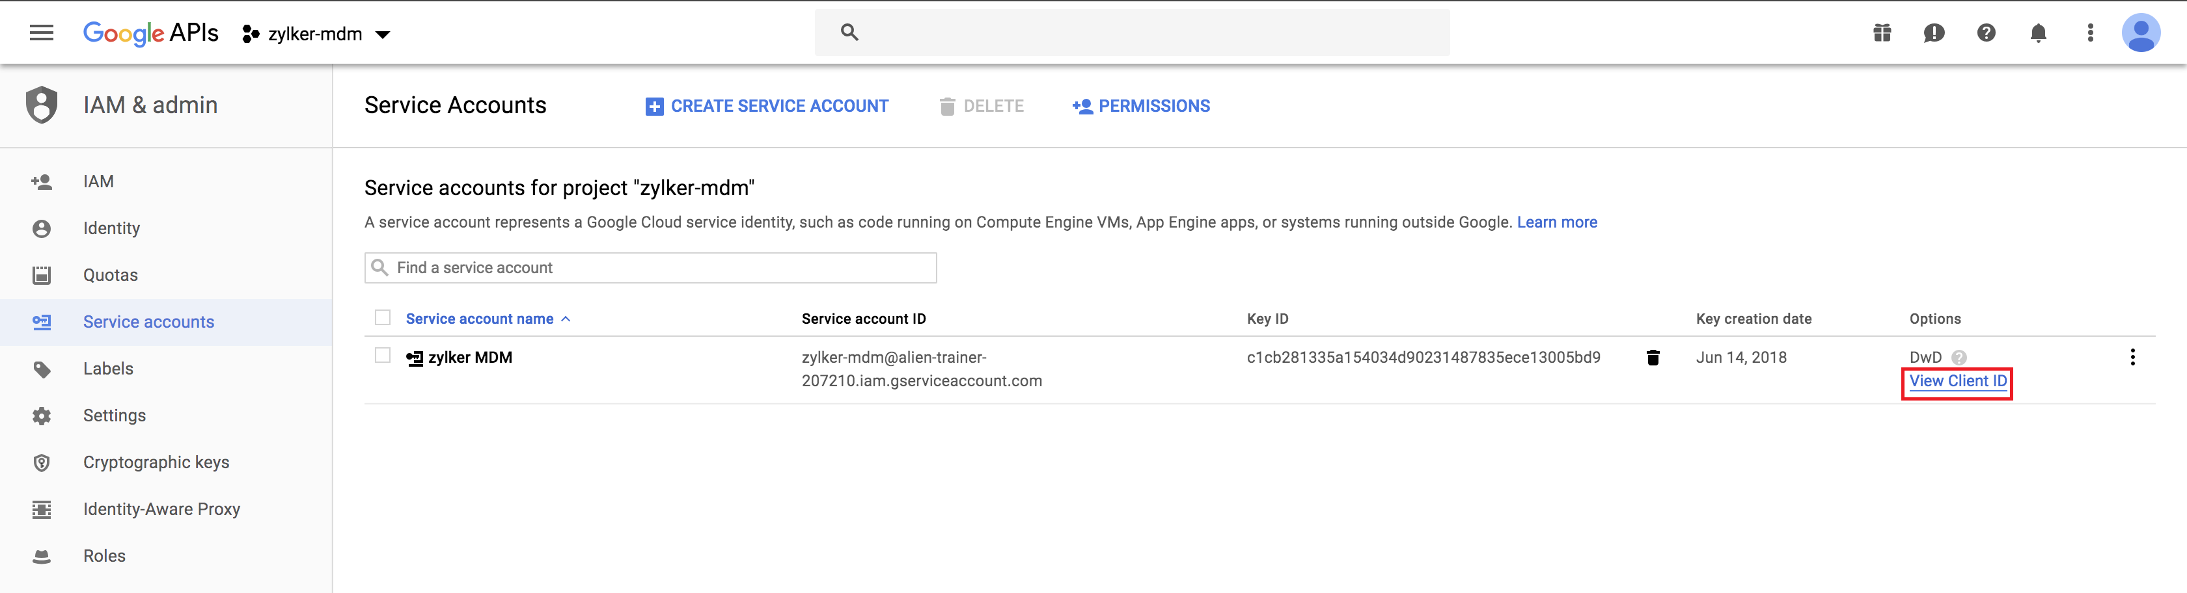
Task: Check the zylker MDM row checkbox
Action: click(383, 356)
